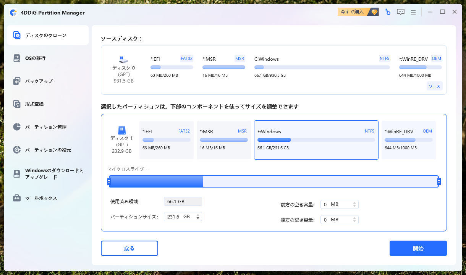Image resolution: width=466 pixels, height=275 pixels.
Task: Select the target *:WinRE_DRV partition card
Action: coord(409,140)
